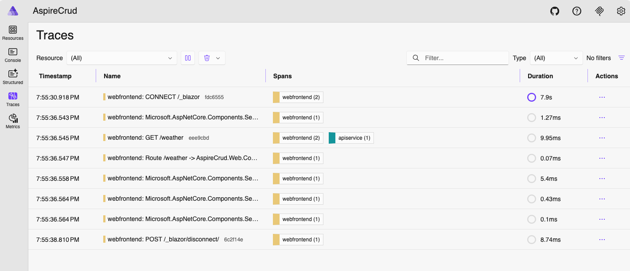Open the Console logs page
The width and height of the screenshot is (630, 271).
tap(13, 55)
